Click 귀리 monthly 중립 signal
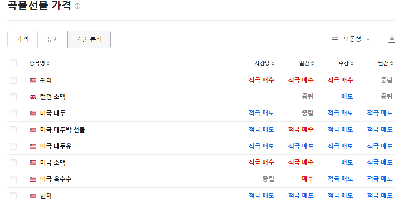404x217 pixels. point(386,80)
